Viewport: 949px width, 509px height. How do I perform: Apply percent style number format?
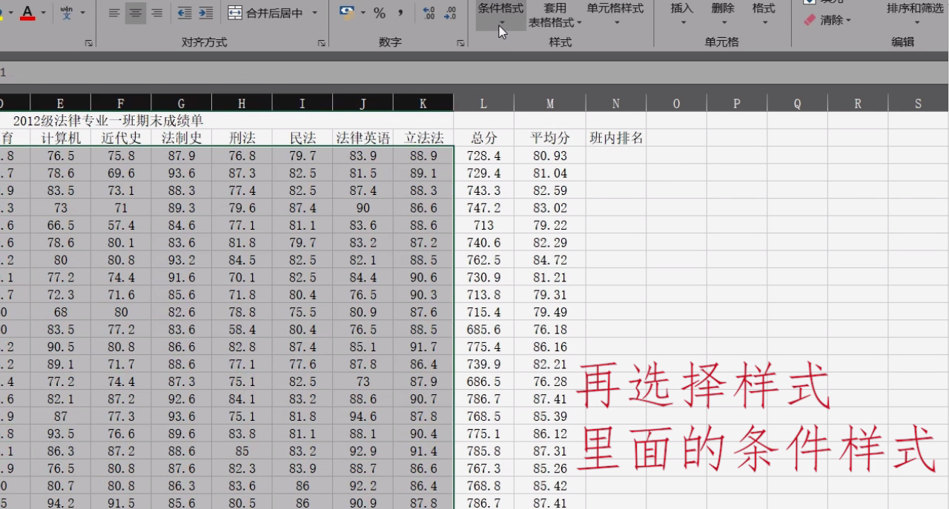pos(378,13)
